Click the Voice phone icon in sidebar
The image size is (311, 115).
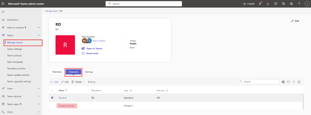coord(3,112)
